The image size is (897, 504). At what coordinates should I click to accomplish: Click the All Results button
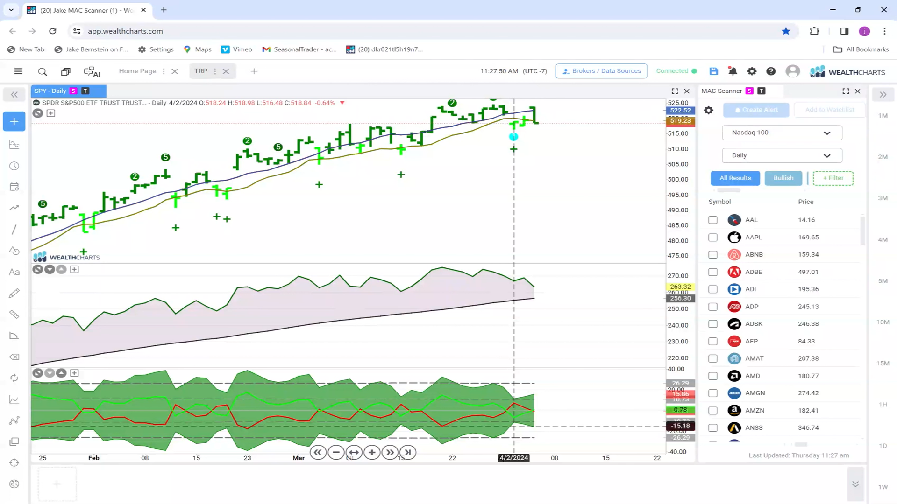(x=735, y=178)
